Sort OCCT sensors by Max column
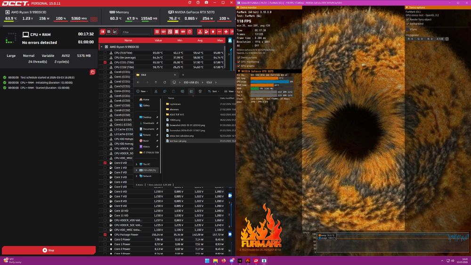 pyautogui.click(x=220, y=40)
